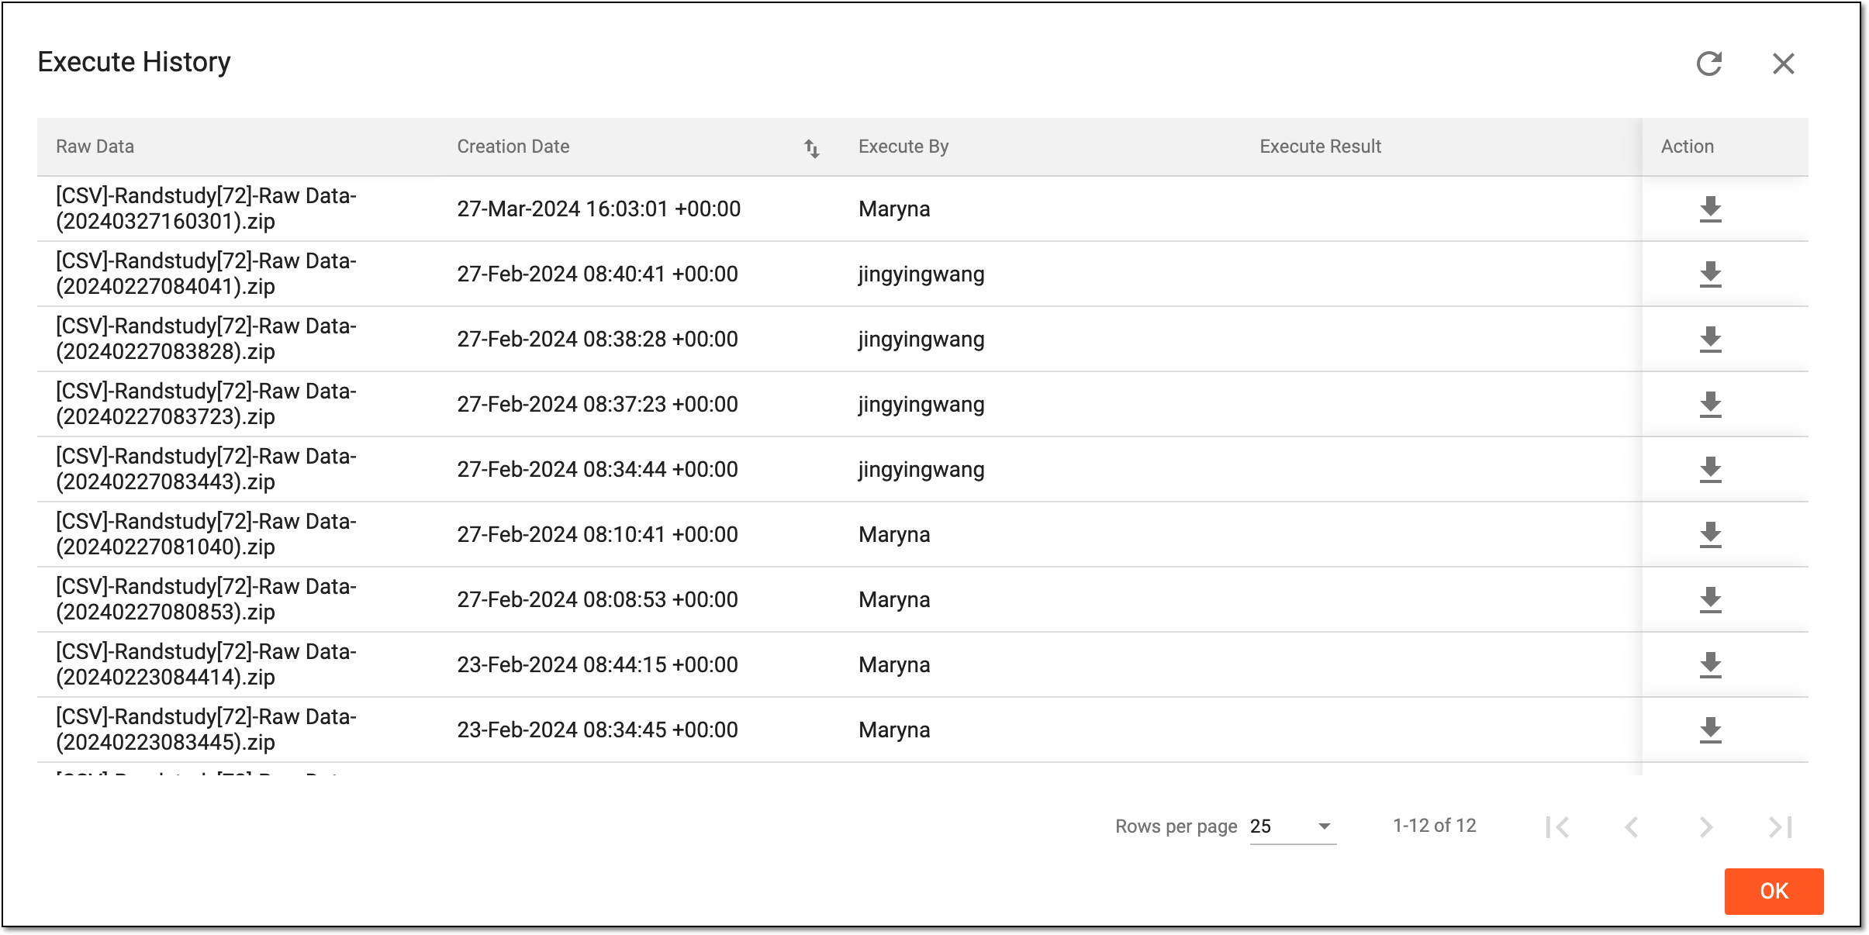The image size is (1869, 935).
Task: Click the Action column header
Action: (x=1688, y=147)
